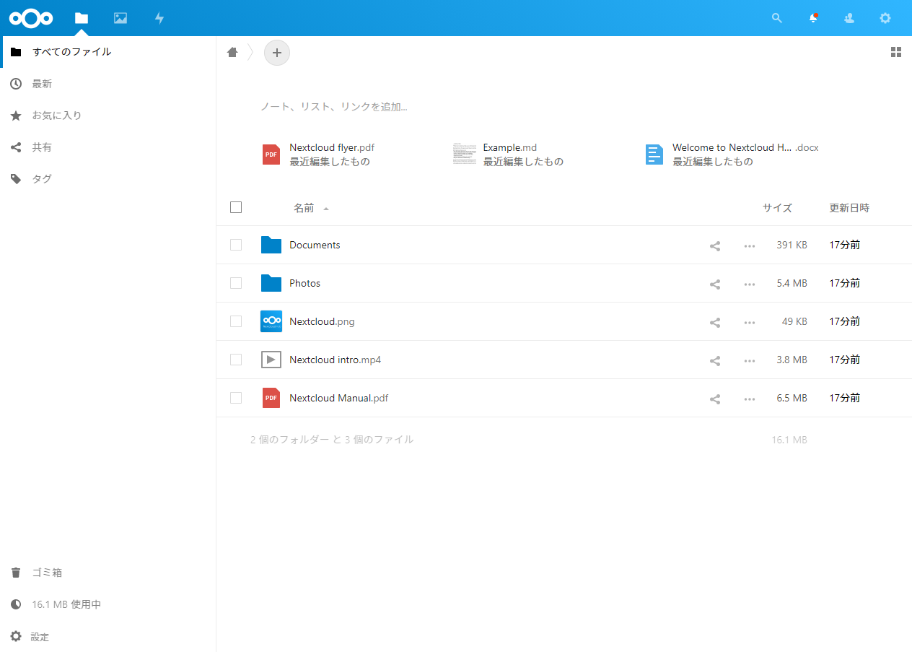Open the more actions menu for Nextcloud.png

[750, 322]
